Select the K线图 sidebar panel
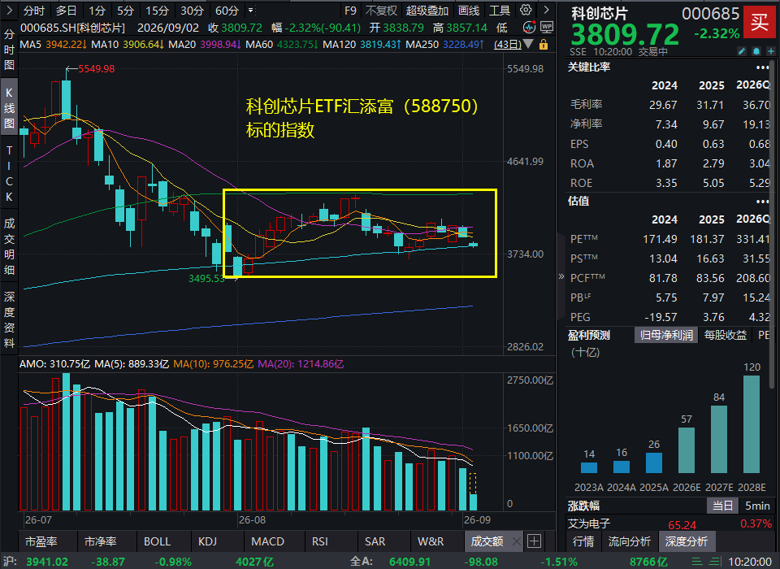 [9, 108]
